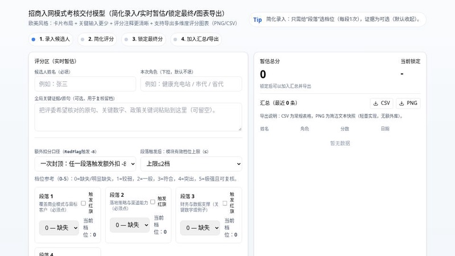Click the 锁定后可以加入汇总并导出 note

pos(286,86)
